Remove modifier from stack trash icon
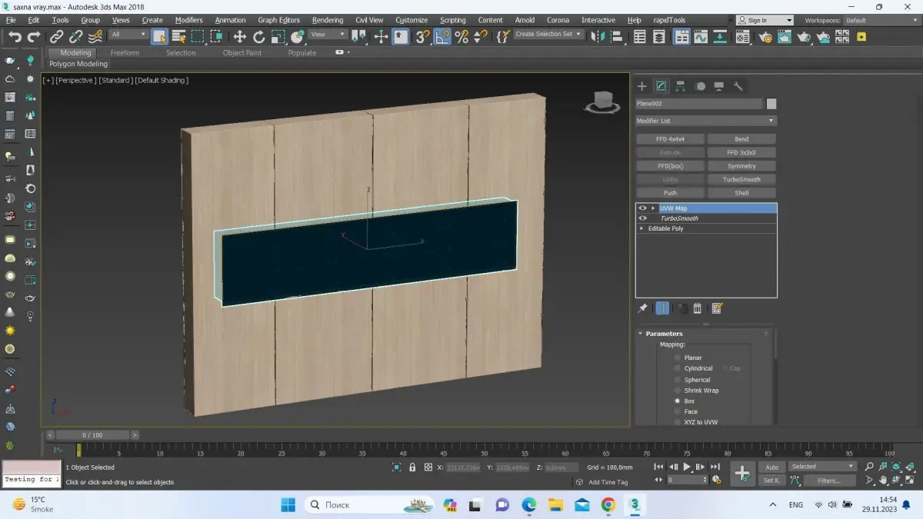 coord(698,308)
